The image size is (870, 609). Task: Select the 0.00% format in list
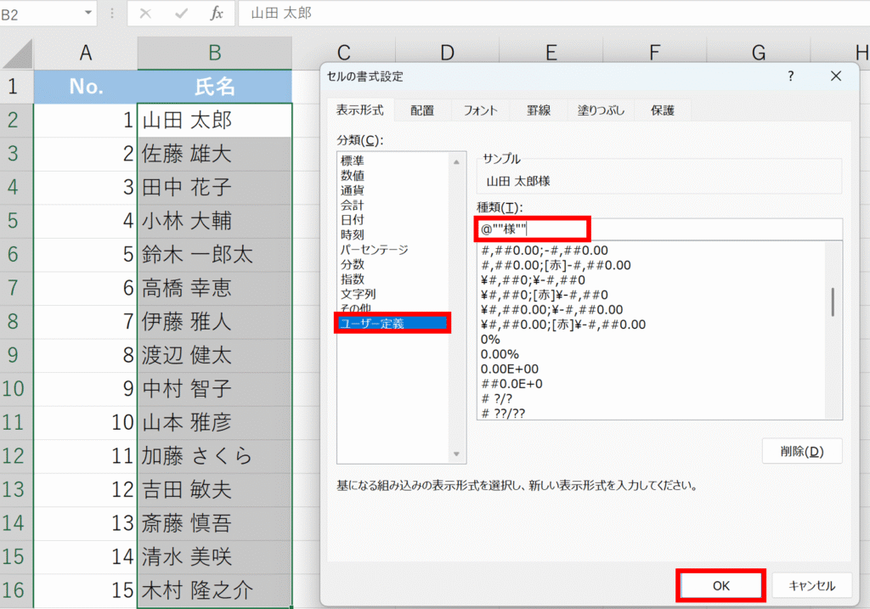[x=500, y=354]
